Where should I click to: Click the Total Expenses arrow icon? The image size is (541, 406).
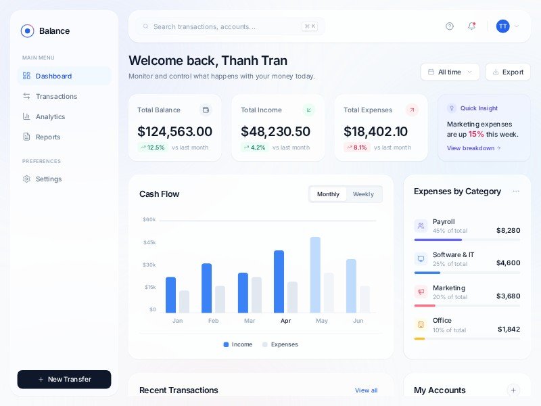coord(412,110)
